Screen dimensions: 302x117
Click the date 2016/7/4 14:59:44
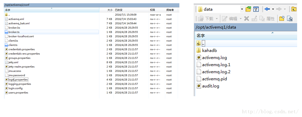point(126,23)
